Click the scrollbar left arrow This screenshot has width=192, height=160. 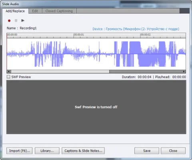pos(9,71)
